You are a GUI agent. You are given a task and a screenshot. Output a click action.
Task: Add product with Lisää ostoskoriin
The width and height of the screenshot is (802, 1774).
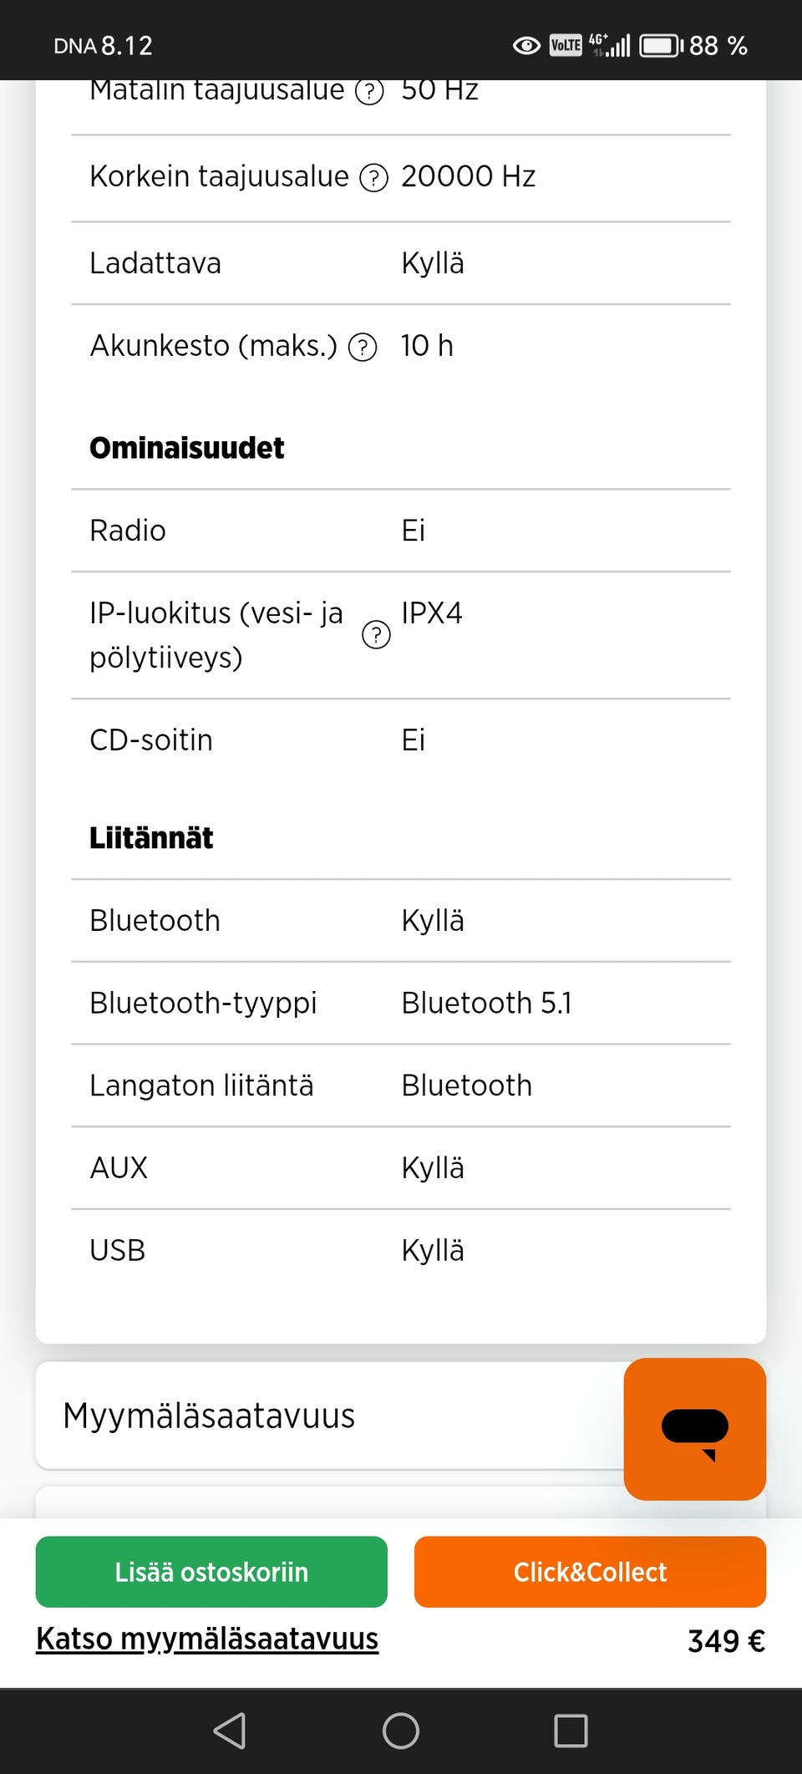[x=211, y=1572]
